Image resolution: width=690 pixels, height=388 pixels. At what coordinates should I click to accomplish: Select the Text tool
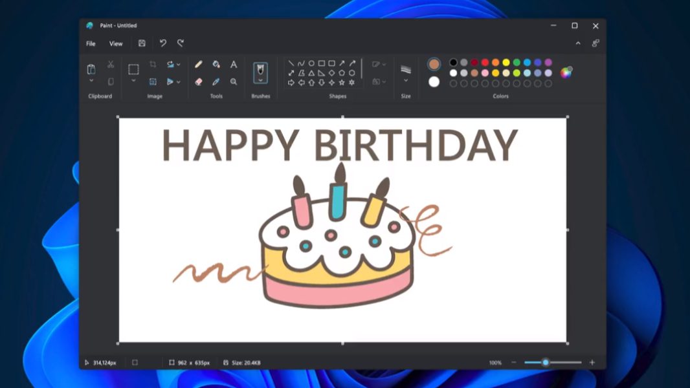tap(234, 65)
